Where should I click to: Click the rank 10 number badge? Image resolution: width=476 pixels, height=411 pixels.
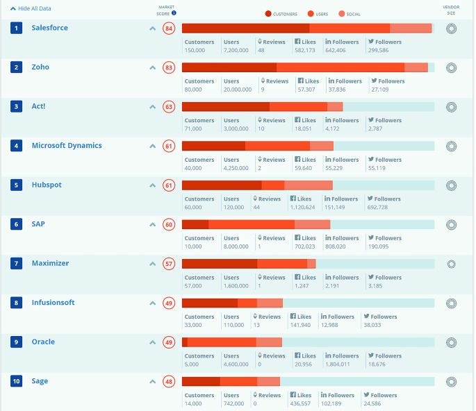tap(16, 381)
